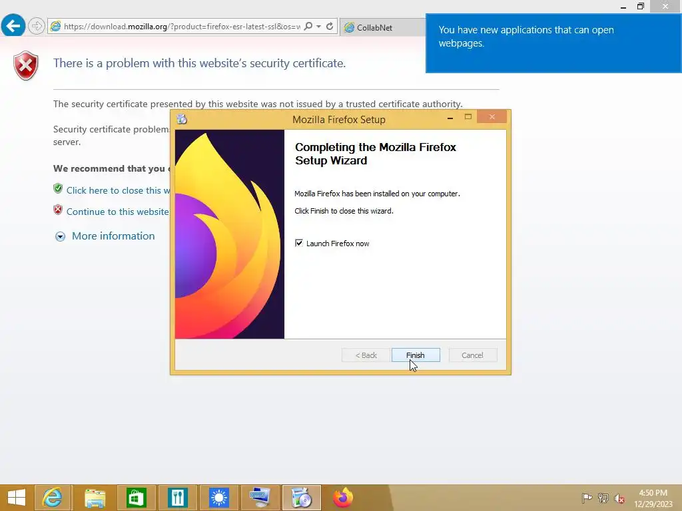Image resolution: width=682 pixels, height=511 pixels.
Task: Open the Windows Store taskbar icon
Action: pos(136,498)
